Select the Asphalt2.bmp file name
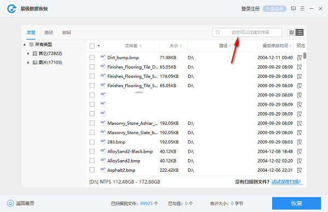The width and height of the screenshot is (328, 212). click(x=121, y=170)
